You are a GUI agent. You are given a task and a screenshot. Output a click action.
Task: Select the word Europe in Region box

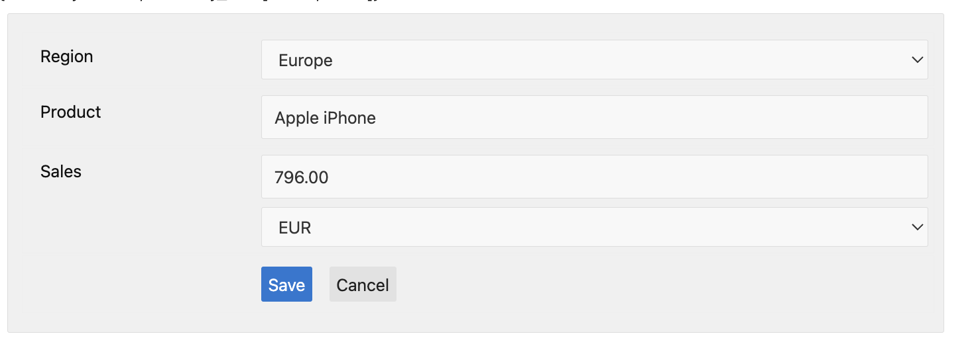[x=305, y=61]
